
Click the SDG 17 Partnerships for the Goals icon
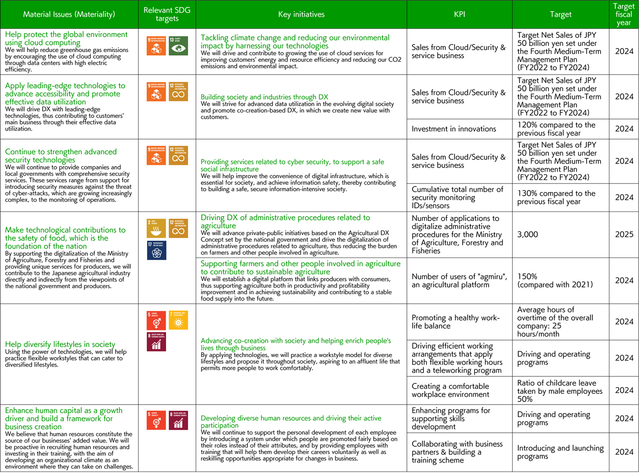(156, 250)
